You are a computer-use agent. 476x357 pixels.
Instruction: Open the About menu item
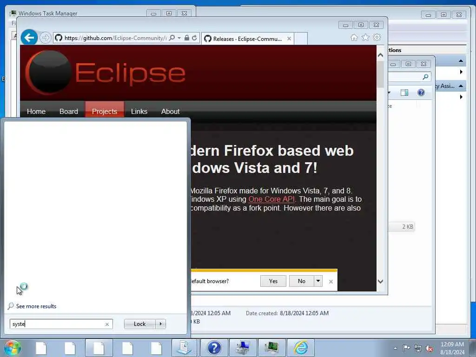[x=170, y=112]
